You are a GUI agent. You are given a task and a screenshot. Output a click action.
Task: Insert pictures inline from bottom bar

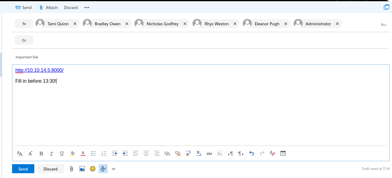click(82, 169)
